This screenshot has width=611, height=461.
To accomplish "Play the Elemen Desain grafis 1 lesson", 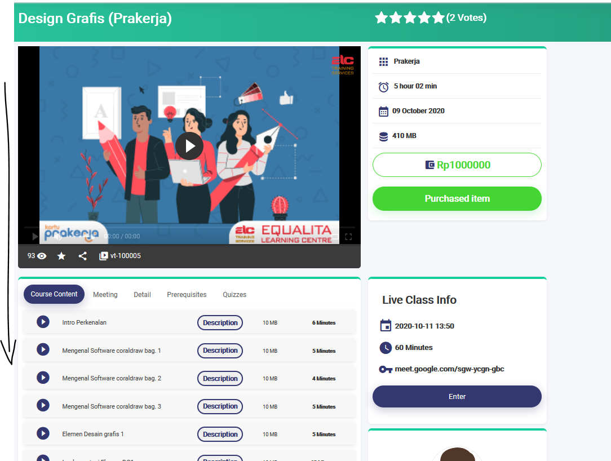I will pos(43,433).
